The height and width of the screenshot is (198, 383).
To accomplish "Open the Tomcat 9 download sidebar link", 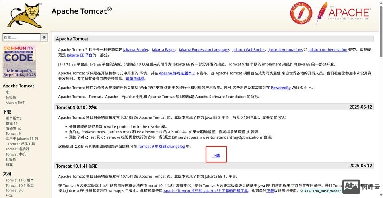I will click(x=13, y=133).
